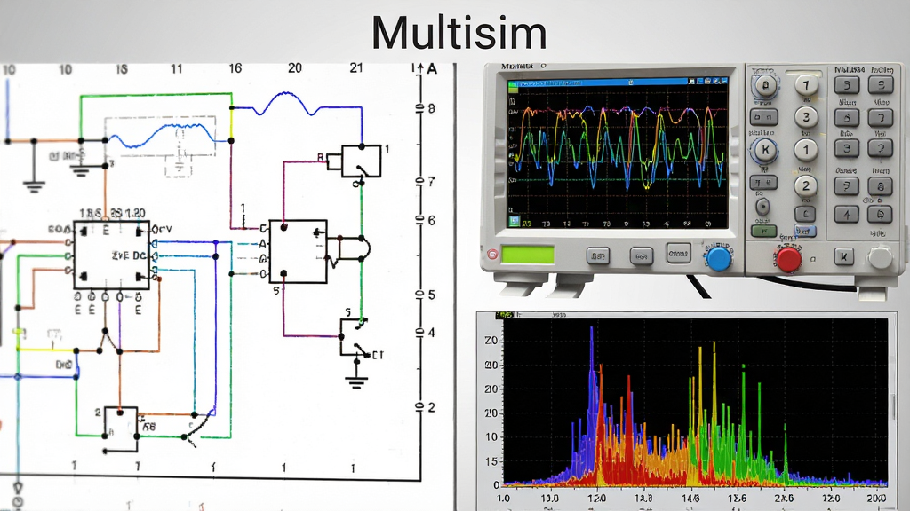Toggle the upper switch labeled R

pos(361,161)
